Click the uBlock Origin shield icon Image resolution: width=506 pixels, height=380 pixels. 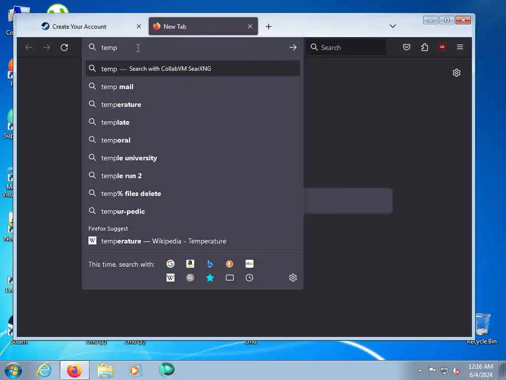(442, 47)
